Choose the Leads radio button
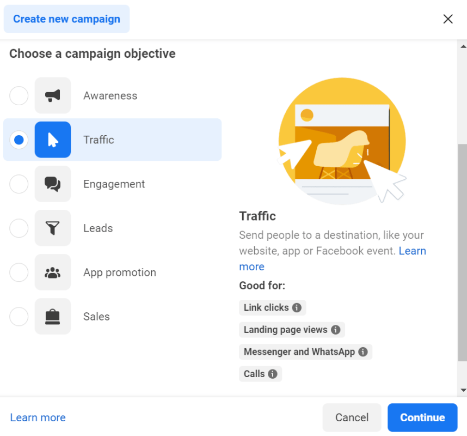Screen dimensions: 467x436 (19, 228)
